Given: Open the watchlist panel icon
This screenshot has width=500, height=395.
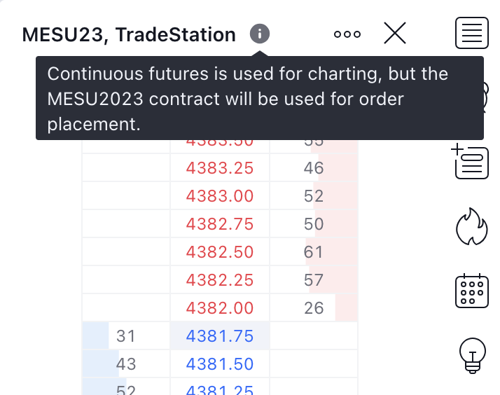Looking at the screenshot, I should [x=472, y=33].
